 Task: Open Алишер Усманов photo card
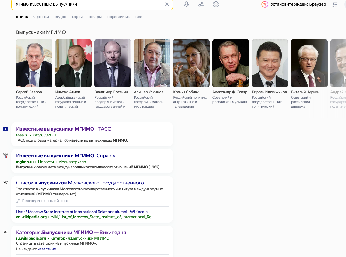click(x=152, y=63)
